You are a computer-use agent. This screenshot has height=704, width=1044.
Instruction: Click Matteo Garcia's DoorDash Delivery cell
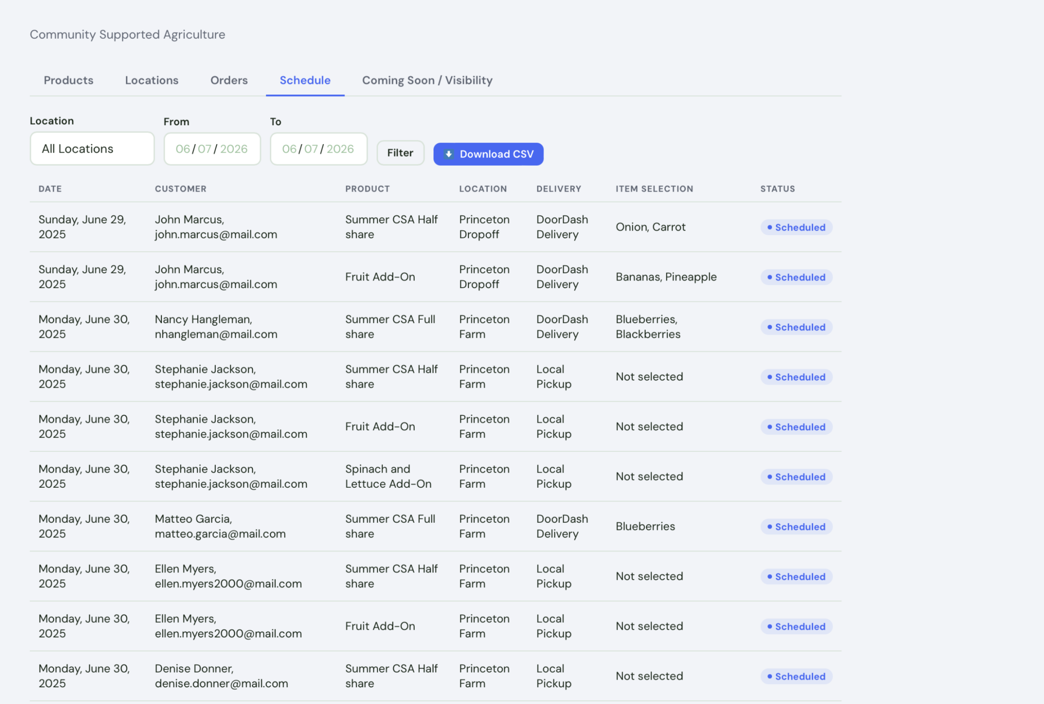562,526
